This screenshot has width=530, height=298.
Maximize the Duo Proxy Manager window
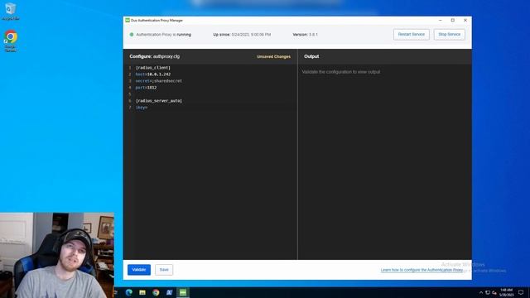pos(453,20)
